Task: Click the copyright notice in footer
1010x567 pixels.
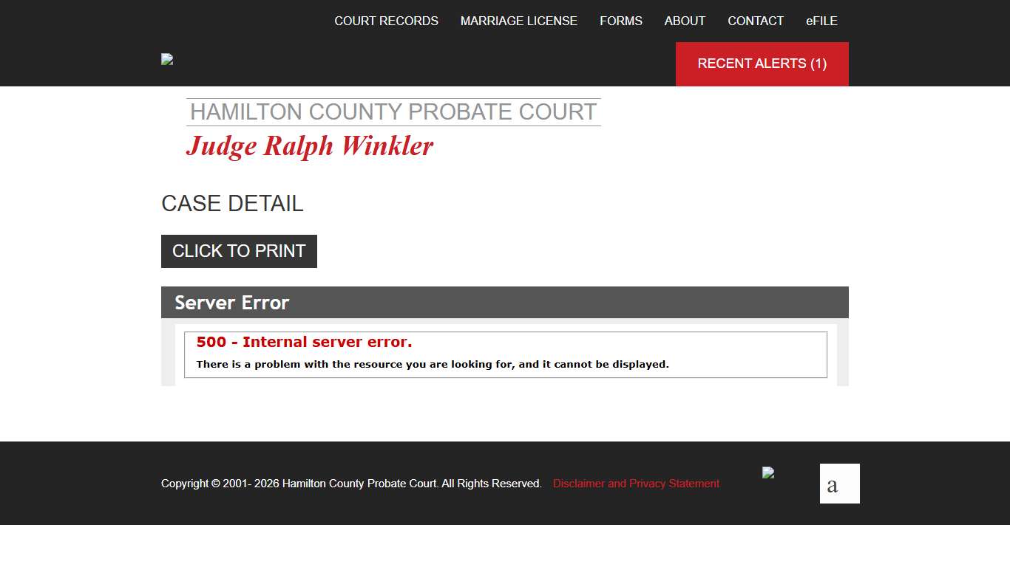Action: [x=351, y=484]
